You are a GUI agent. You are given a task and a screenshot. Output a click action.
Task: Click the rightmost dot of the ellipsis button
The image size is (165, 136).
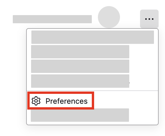tap(153, 19)
